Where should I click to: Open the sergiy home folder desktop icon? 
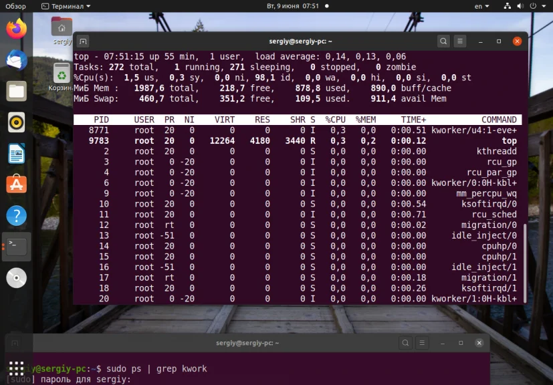click(x=62, y=31)
